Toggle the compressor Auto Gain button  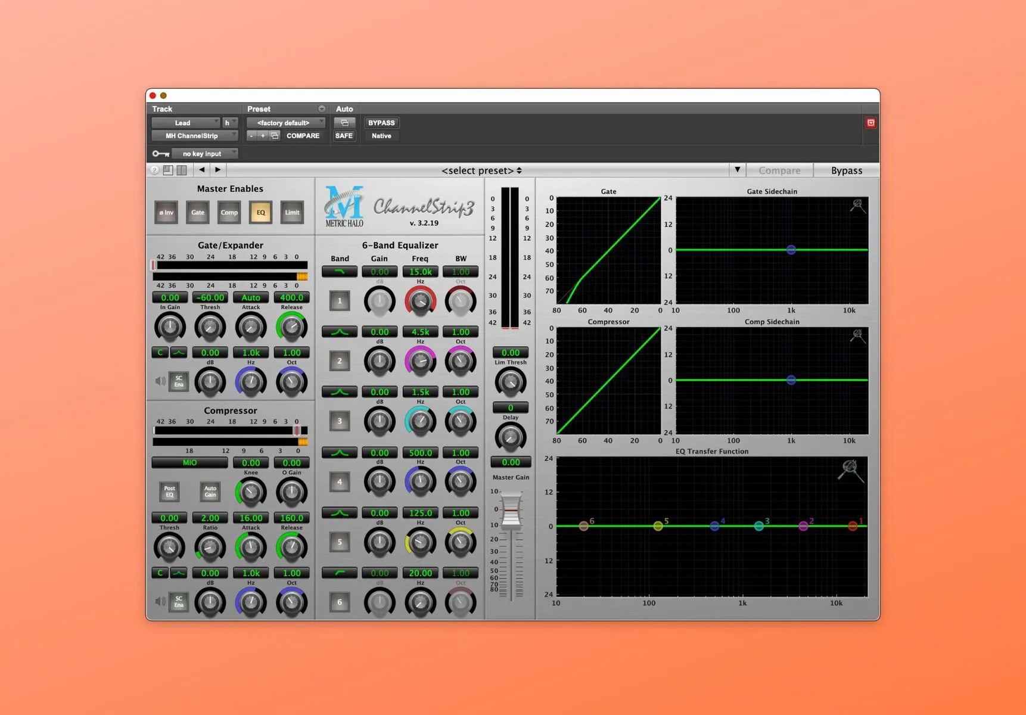point(210,492)
